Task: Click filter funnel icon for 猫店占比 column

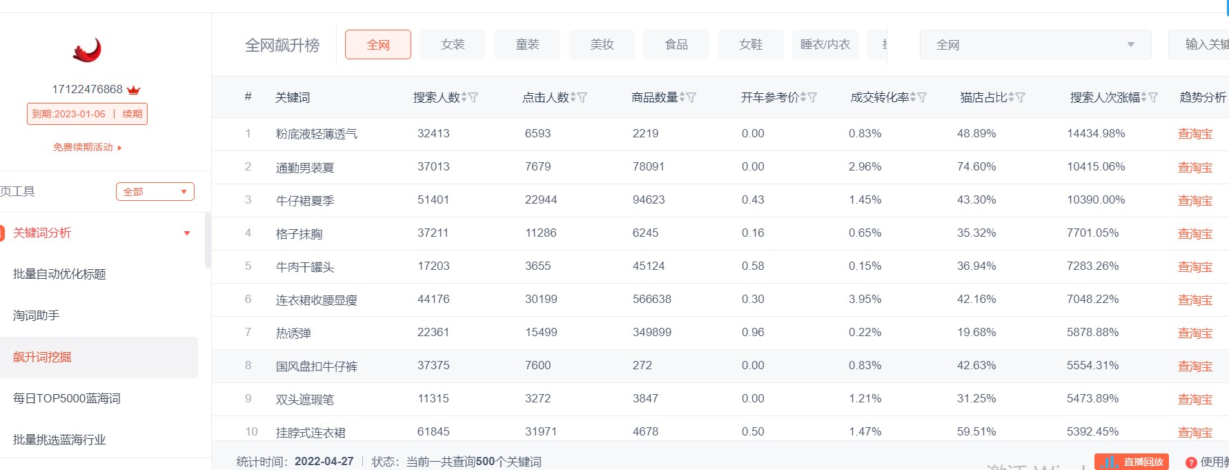Action: coord(1021,98)
